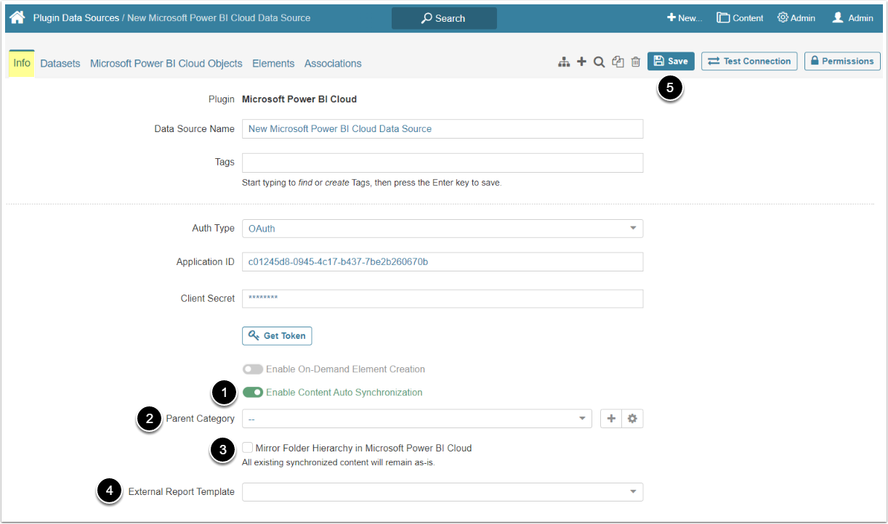Click the hierarchy diagram toolbar icon
Screen dimensions: 888x524
[564, 62]
